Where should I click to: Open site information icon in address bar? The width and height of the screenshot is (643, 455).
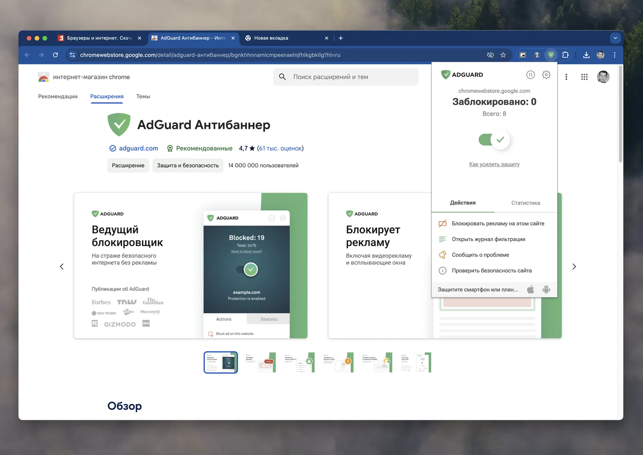(x=72, y=55)
